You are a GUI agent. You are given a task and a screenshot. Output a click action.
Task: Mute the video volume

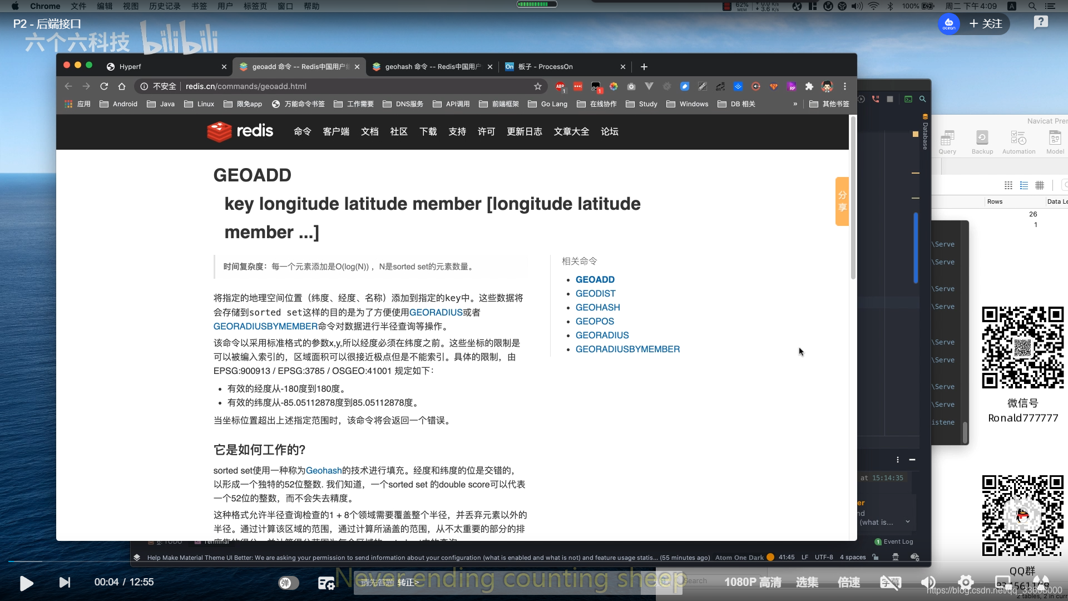pos(927,582)
